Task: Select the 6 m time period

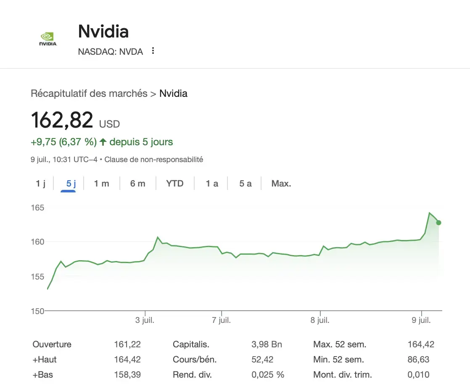Action: pyautogui.click(x=137, y=184)
